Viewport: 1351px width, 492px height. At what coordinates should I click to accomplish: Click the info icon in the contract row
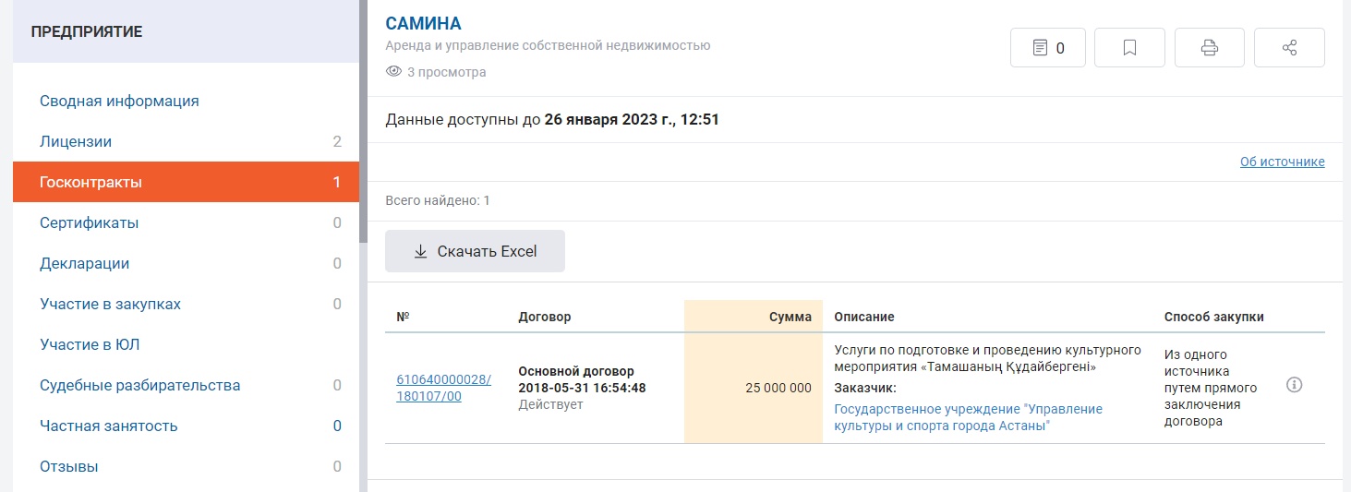1294,385
